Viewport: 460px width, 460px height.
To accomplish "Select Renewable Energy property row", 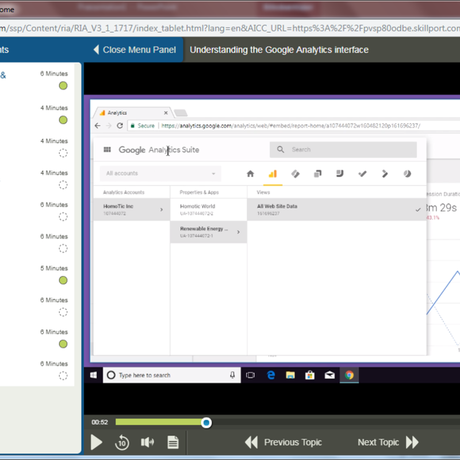I will click(x=208, y=232).
